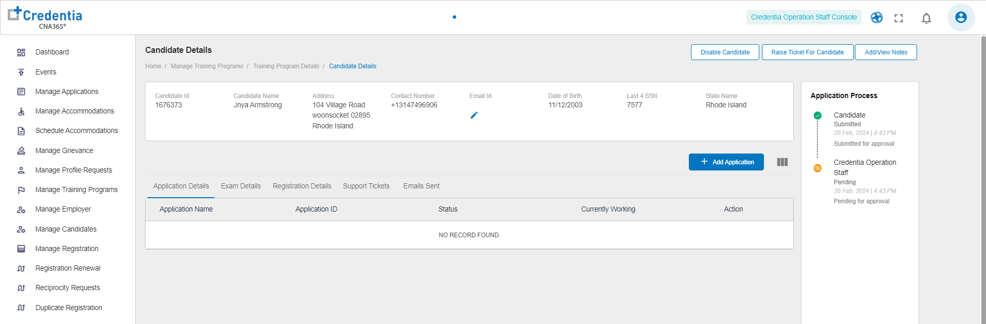Screen dimensions: 986x324
Task: Click the Disable Candidate button
Action: tap(725, 52)
